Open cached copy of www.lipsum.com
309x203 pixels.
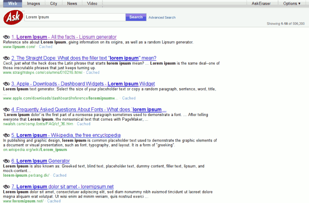[46, 47]
